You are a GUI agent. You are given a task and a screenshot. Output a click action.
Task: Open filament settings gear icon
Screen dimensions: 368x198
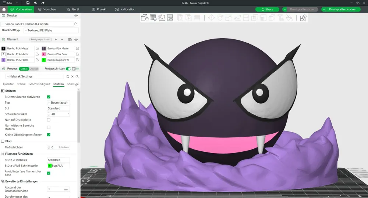[76, 39]
